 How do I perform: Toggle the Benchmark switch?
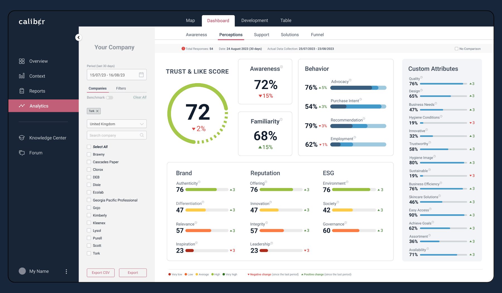110,98
